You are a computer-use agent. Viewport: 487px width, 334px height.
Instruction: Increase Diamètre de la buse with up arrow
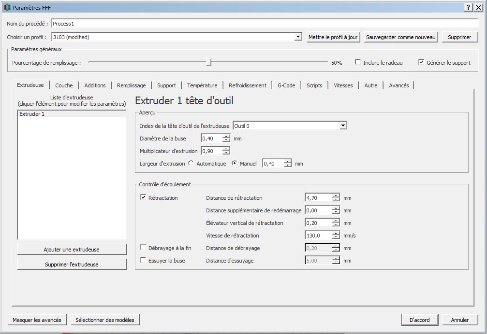coord(226,137)
